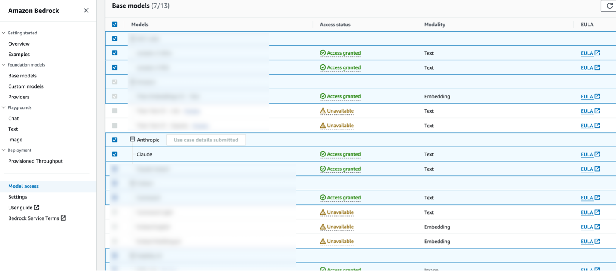Open Settings in the sidebar
Screen dimensions: 616x273
[x=18, y=197]
